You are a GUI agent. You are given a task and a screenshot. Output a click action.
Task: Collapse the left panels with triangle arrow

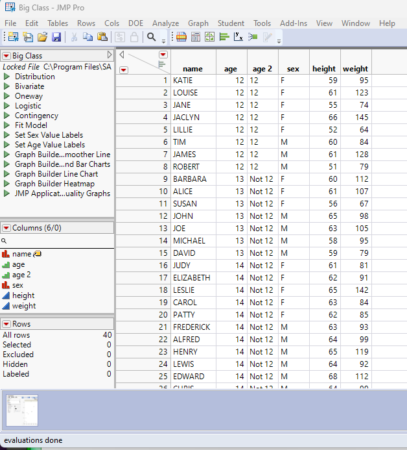pos(122,55)
